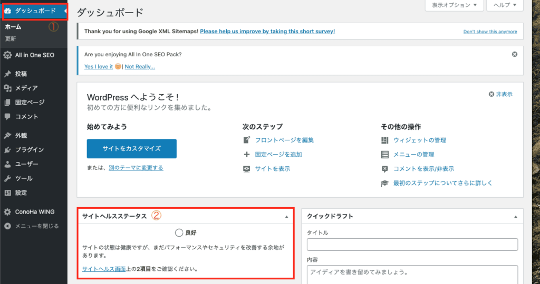Viewport: 540px width, 284px height.
Task: Click the ユーザー person icon
Action: tap(7, 164)
